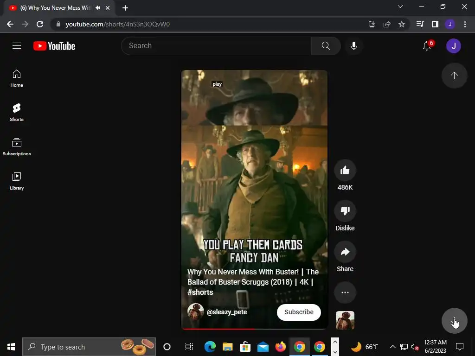
Task: Open Shorts in the sidebar
Action: tap(17, 113)
